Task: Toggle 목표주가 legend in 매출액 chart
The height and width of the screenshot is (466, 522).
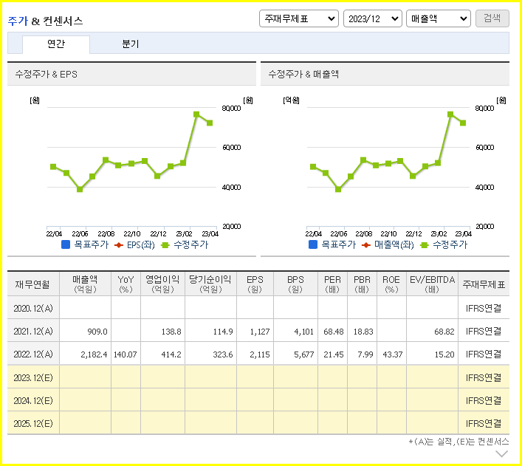Action: tap(332, 245)
